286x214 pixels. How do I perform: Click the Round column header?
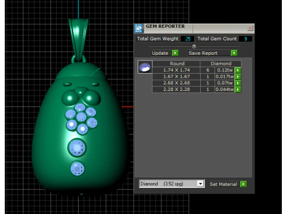(x=176, y=64)
